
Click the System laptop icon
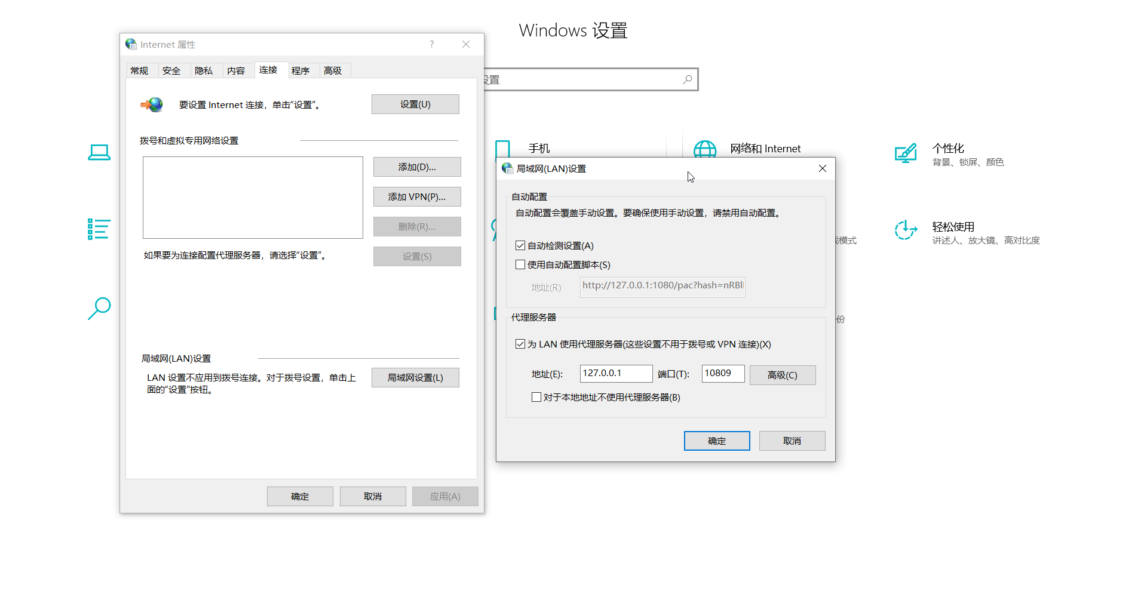(99, 153)
